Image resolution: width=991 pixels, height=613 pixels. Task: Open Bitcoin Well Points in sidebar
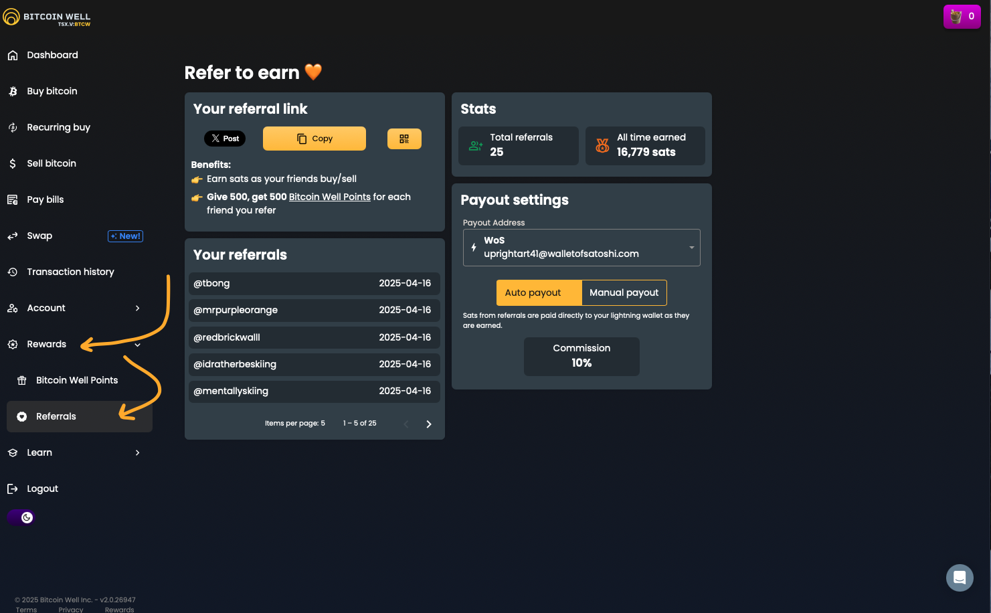click(76, 380)
